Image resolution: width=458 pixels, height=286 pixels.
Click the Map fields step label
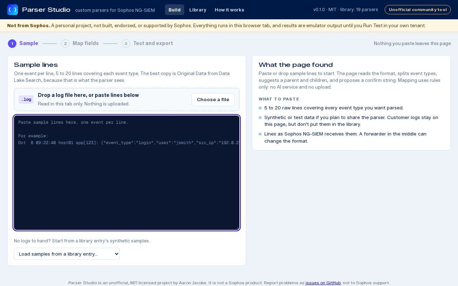[x=86, y=43]
